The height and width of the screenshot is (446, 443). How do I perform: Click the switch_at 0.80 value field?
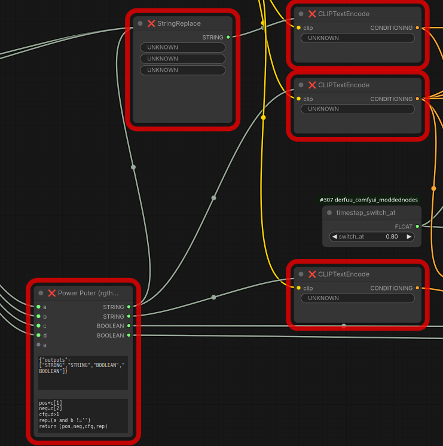(x=372, y=237)
